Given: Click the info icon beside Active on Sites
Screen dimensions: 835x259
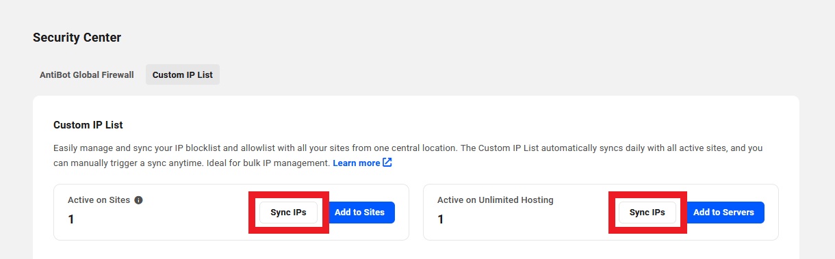Looking at the screenshot, I should [138, 200].
